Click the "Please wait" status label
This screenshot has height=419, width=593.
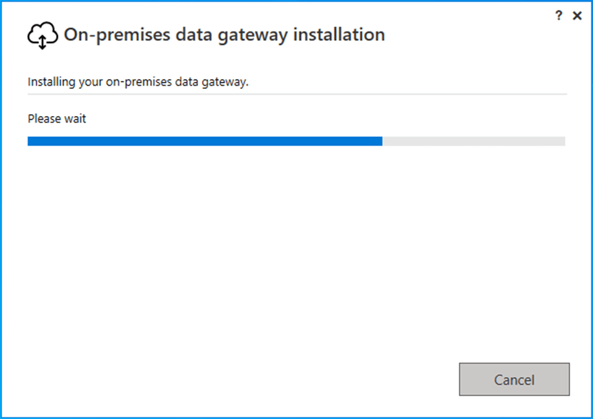tap(57, 118)
